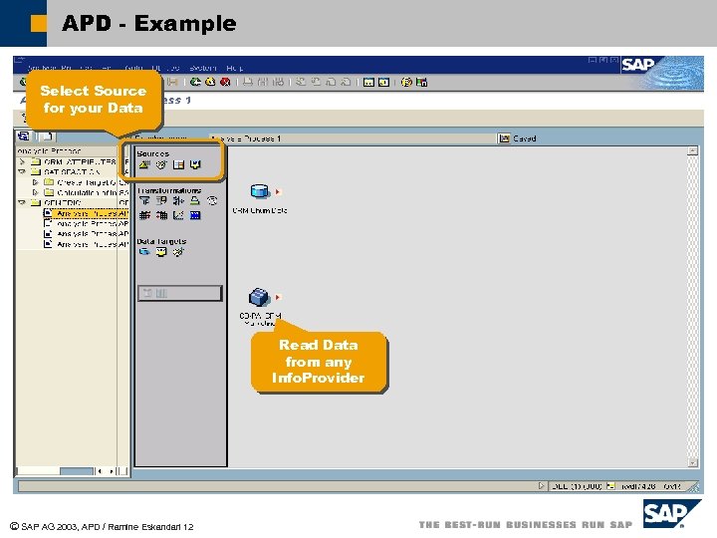Select the third Analysis Process entry under GENERIC
This screenshot has height=538, width=717.
(x=86, y=234)
